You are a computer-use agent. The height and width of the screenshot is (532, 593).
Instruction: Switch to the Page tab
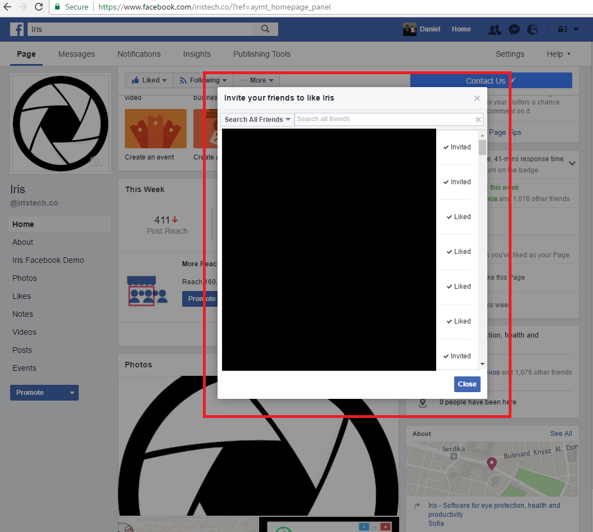tap(26, 54)
